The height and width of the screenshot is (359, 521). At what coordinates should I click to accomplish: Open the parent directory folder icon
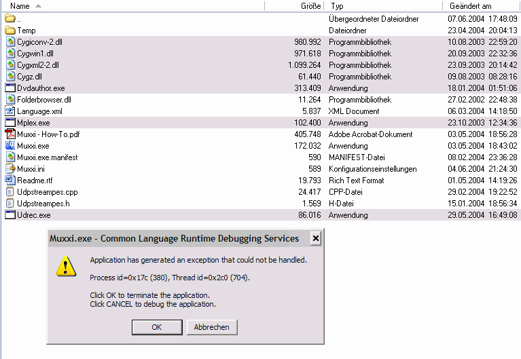click(x=10, y=19)
